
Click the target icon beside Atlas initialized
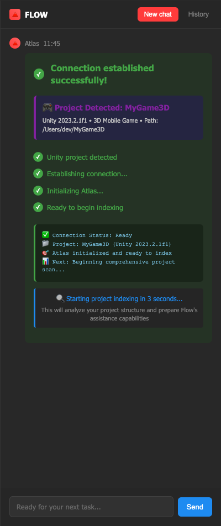(x=46, y=253)
